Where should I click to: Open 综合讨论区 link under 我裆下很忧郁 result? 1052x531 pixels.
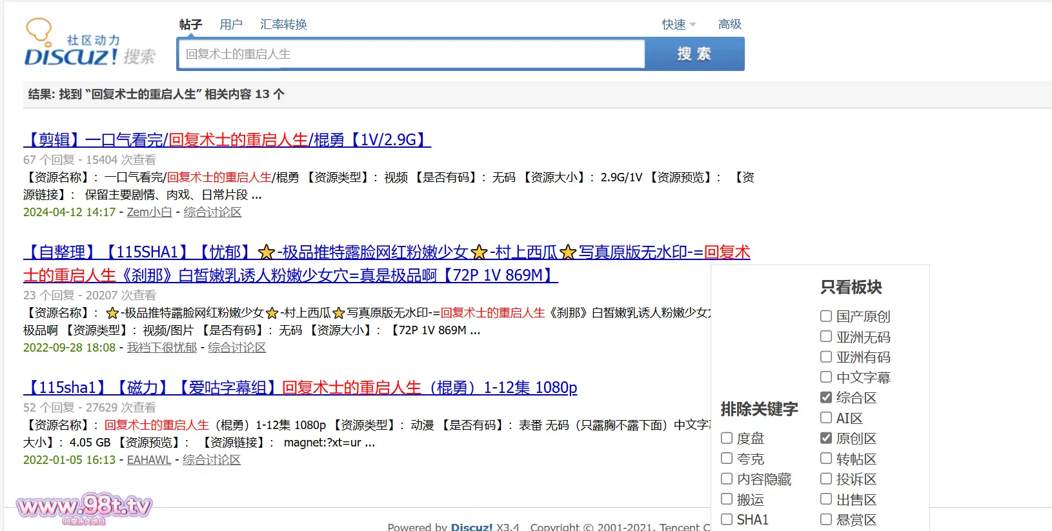click(x=237, y=348)
